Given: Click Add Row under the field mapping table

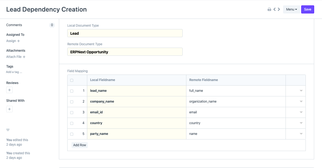Looking at the screenshot, I should [x=79, y=145].
